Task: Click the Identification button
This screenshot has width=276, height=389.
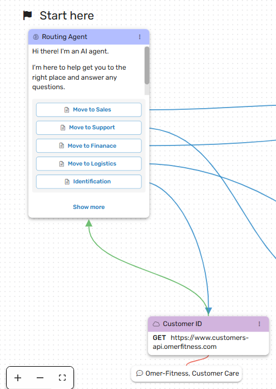Action: click(x=88, y=182)
